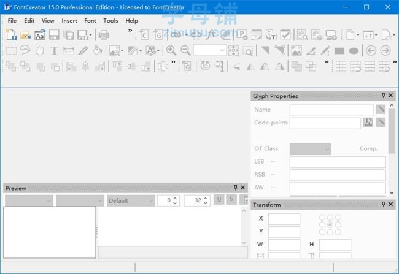Screen dimensions: 399x274
Task: Select the Text T tool
Action: (x=54, y=51)
